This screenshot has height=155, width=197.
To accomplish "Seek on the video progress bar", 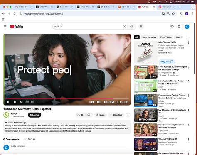I will tap(67, 98).
